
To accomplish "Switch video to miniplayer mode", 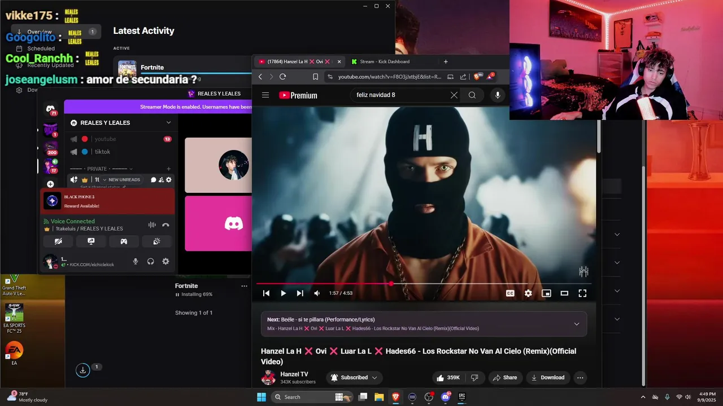I will coord(546,293).
